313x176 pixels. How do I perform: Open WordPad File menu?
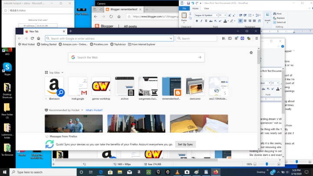[x=184, y=8]
